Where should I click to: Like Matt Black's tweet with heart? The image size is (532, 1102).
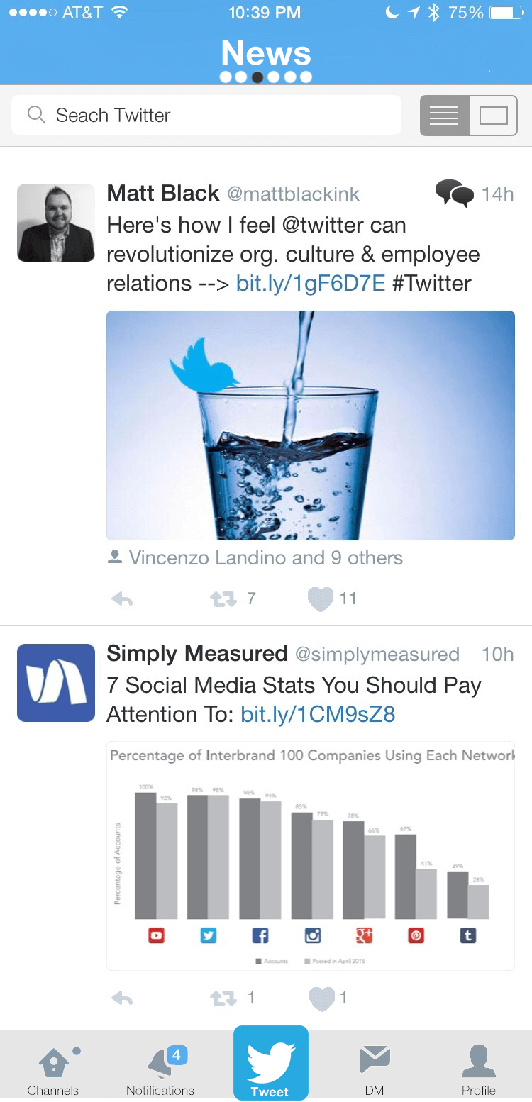pyautogui.click(x=321, y=599)
